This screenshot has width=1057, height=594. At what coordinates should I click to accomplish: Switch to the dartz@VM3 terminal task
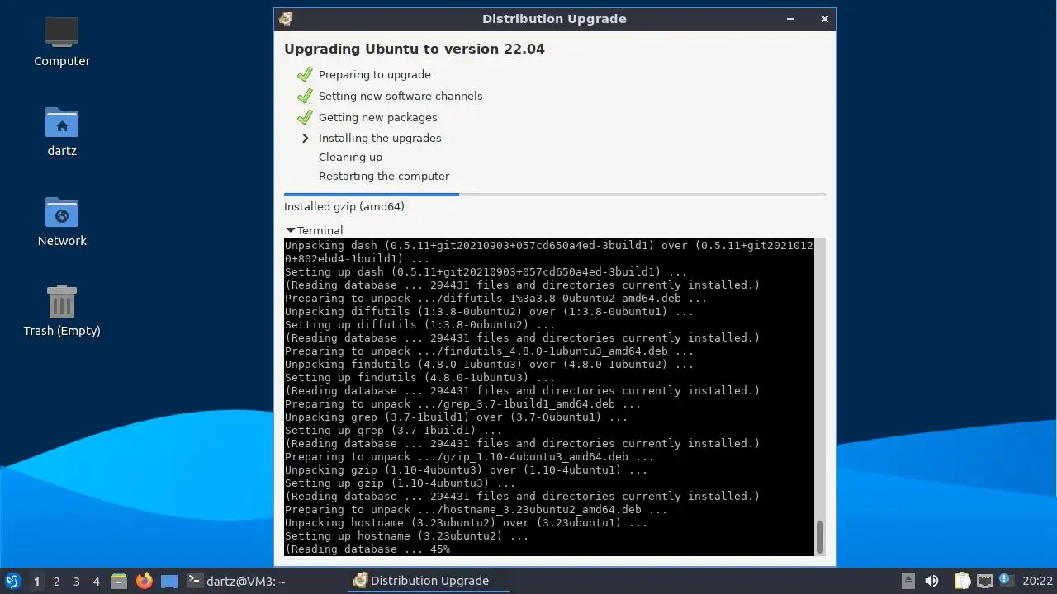coord(238,581)
